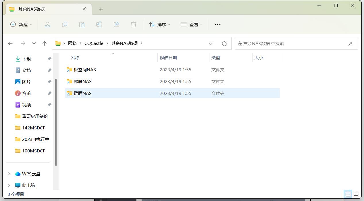
Task: Click the Paste icon on the toolbar
Action: 82,24
